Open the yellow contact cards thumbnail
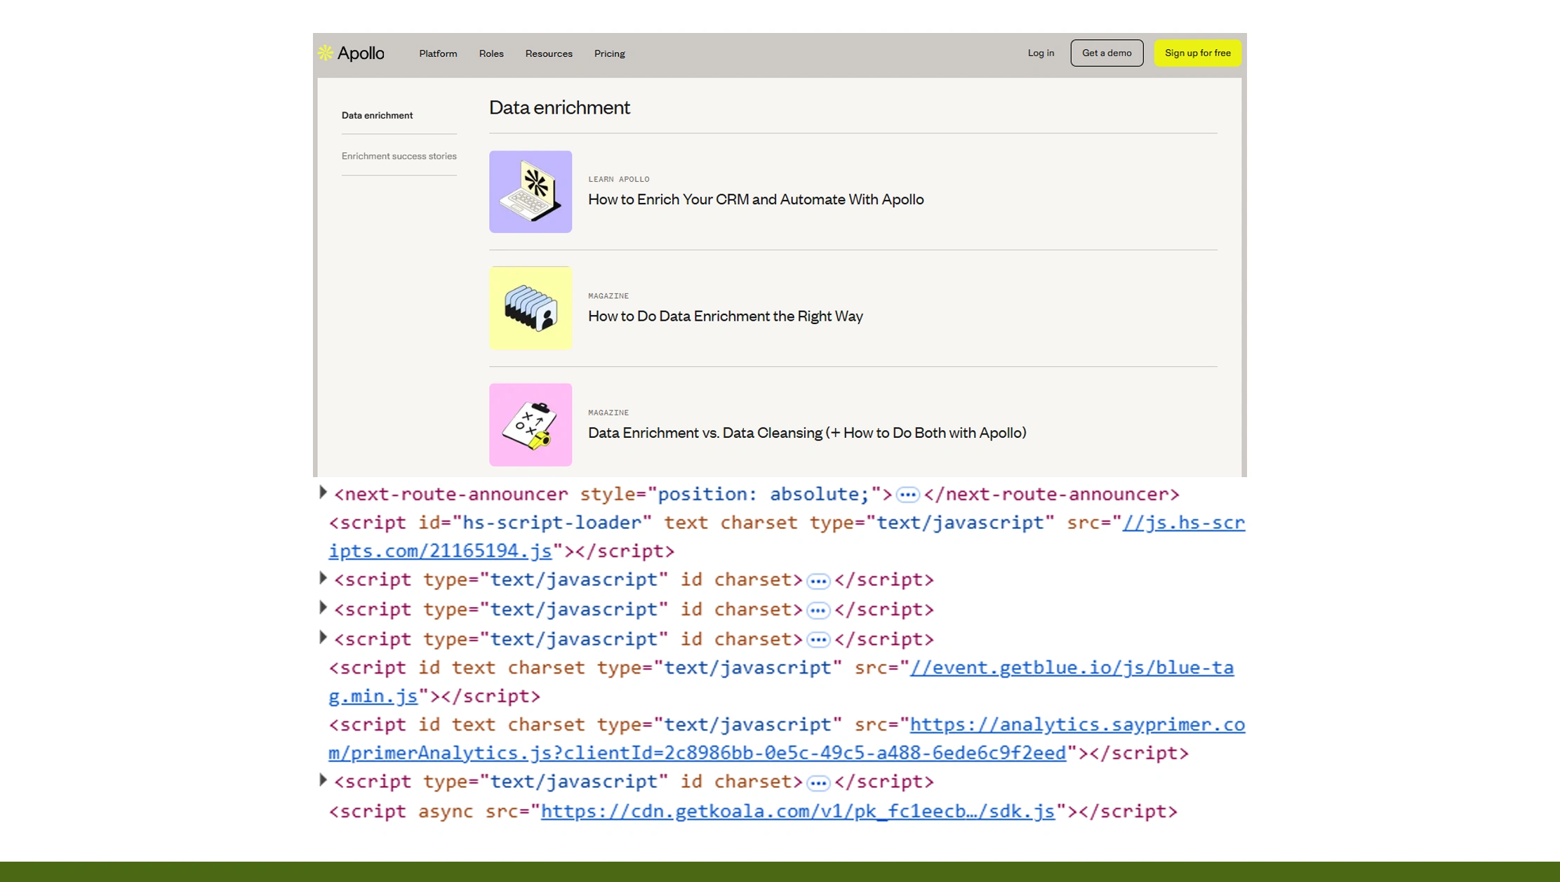The height and width of the screenshot is (882, 1560). 531,308
